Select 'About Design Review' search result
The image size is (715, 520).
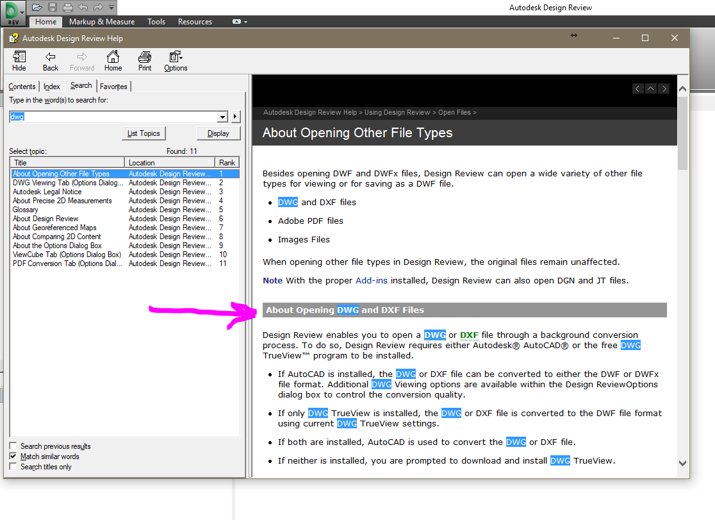(125, 219)
